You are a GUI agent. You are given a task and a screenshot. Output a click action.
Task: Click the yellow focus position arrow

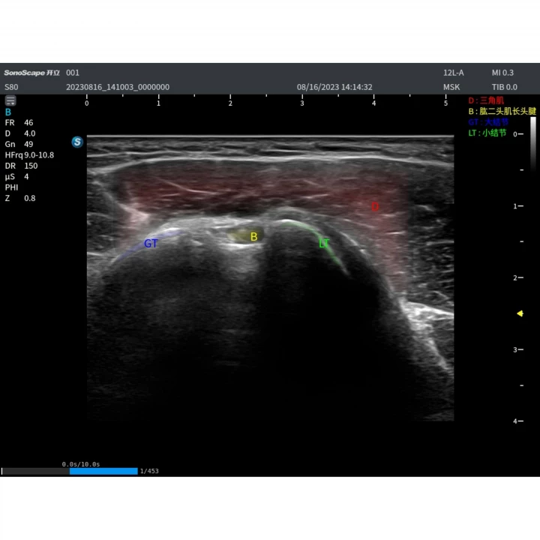tap(520, 313)
